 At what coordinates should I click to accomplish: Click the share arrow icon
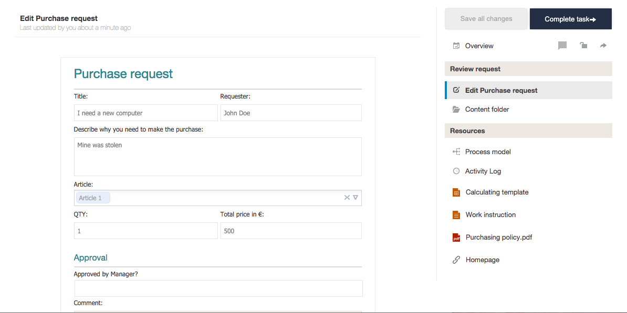tap(603, 46)
